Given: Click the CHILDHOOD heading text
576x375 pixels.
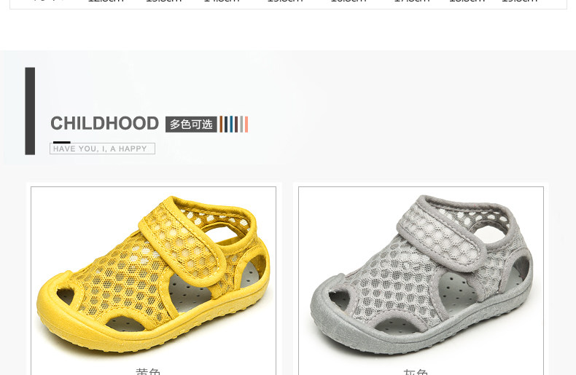Looking at the screenshot, I should 105,123.
